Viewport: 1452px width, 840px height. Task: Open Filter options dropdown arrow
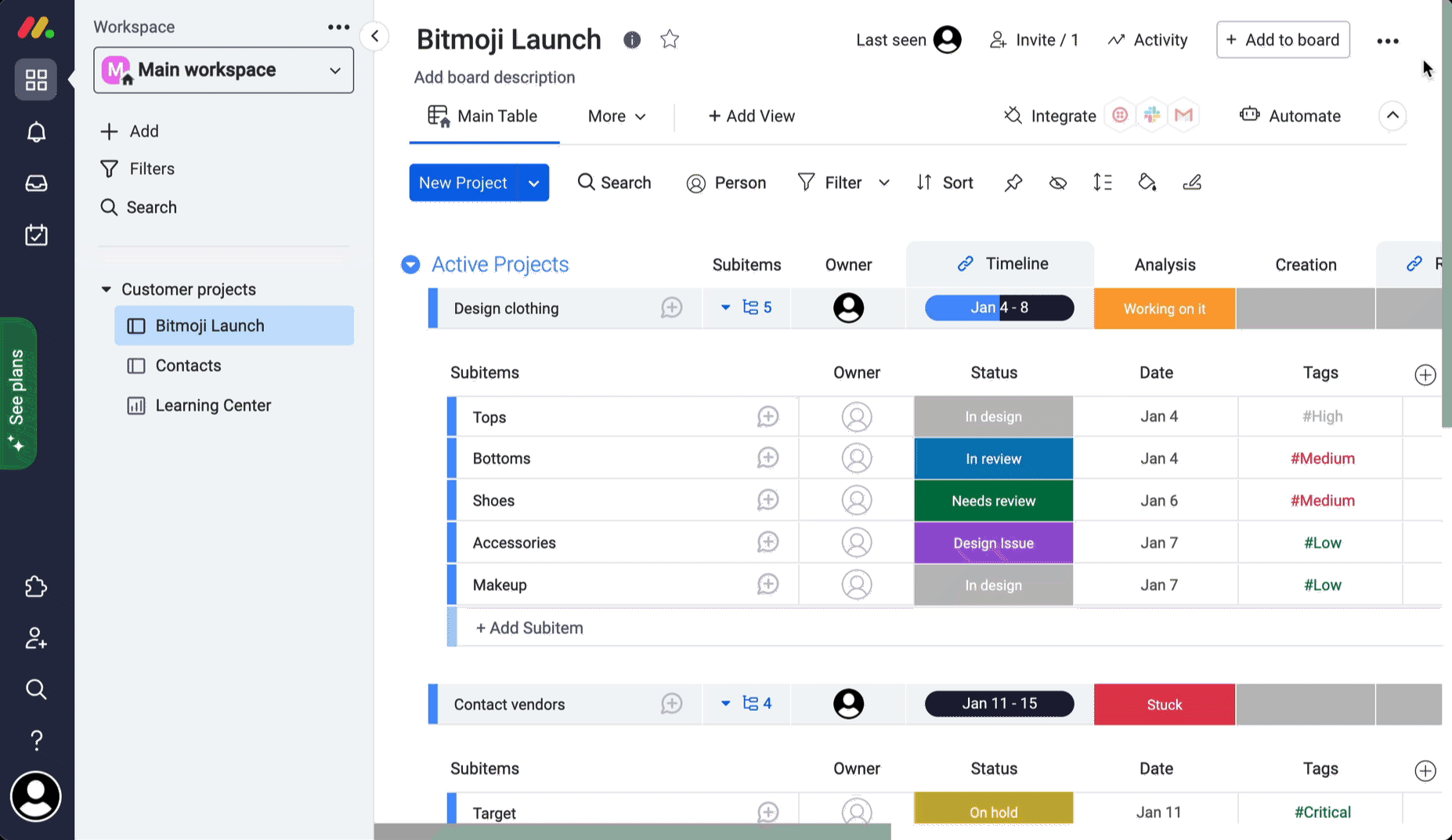coord(884,183)
